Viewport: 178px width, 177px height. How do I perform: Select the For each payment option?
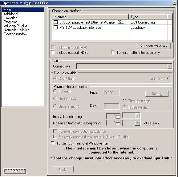55,91
